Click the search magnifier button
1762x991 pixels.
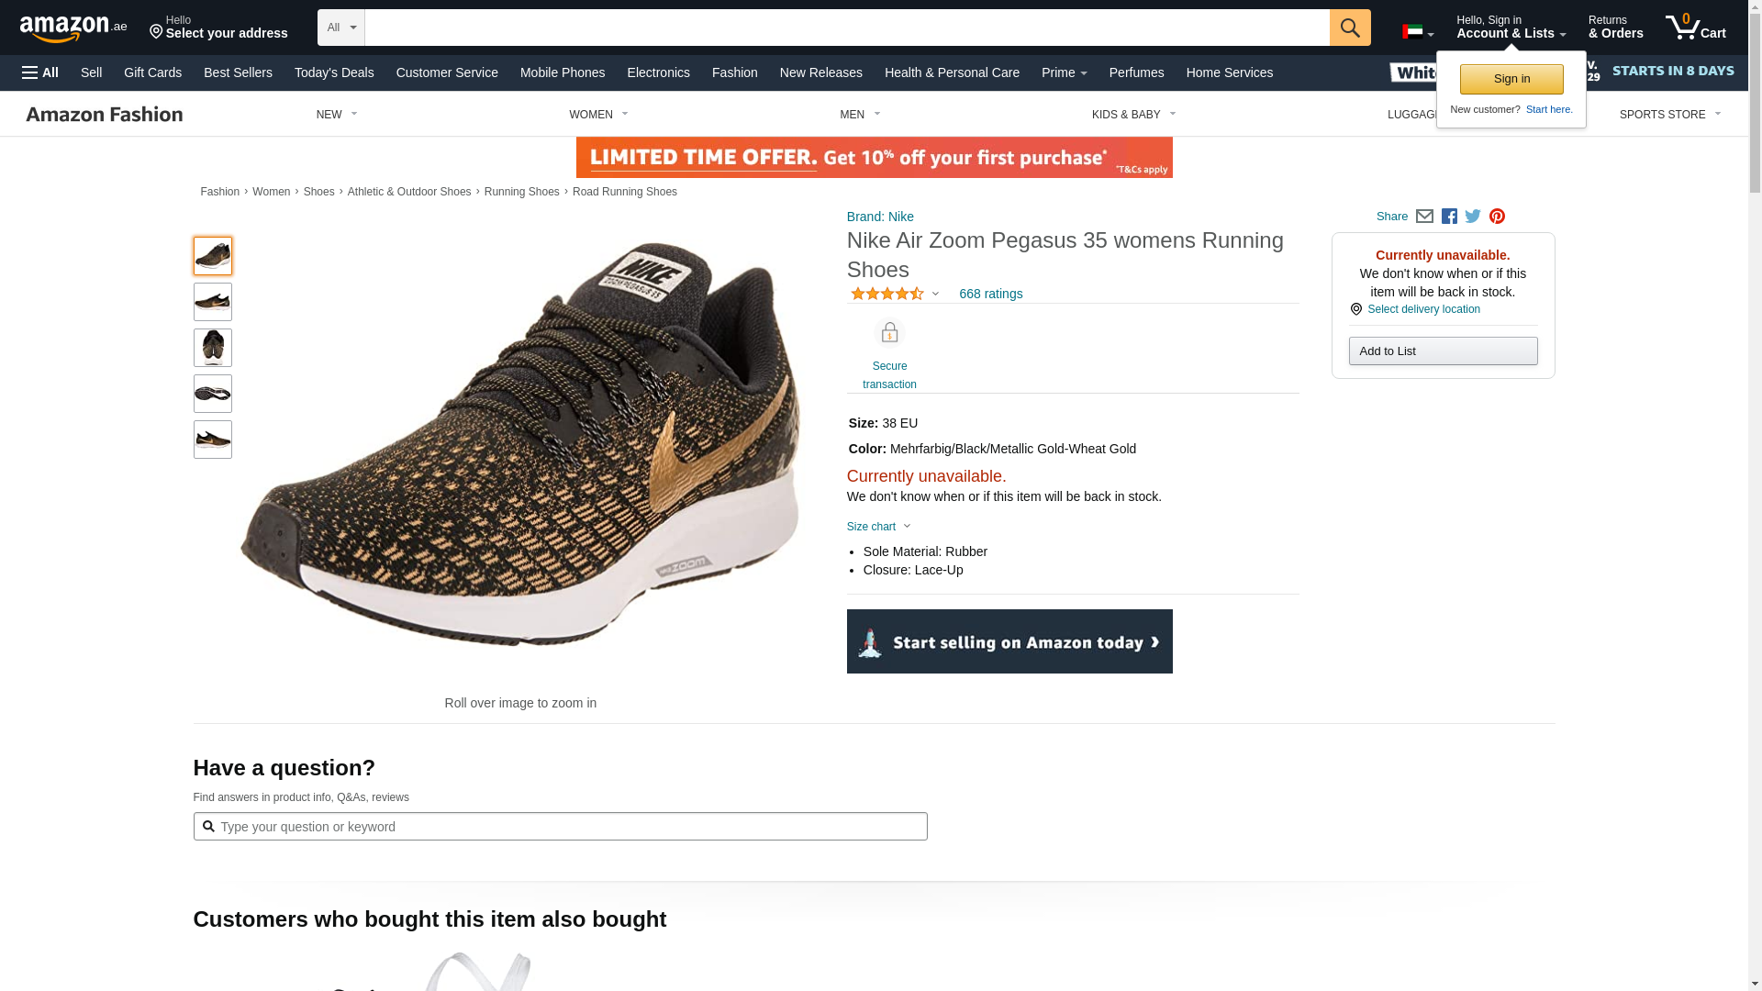(1349, 28)
